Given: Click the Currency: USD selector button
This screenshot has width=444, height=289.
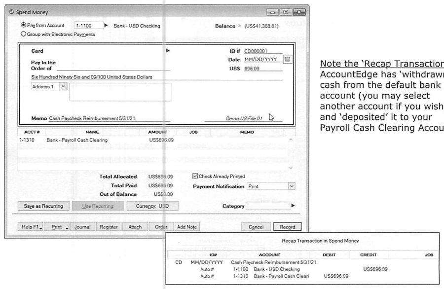Looking at the screenshot, I should pyautogui.click(x=152, y=206).
